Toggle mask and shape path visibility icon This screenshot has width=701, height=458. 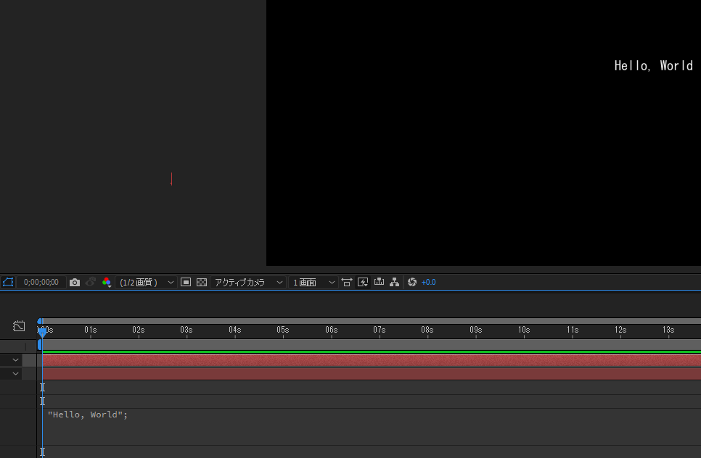8,282
